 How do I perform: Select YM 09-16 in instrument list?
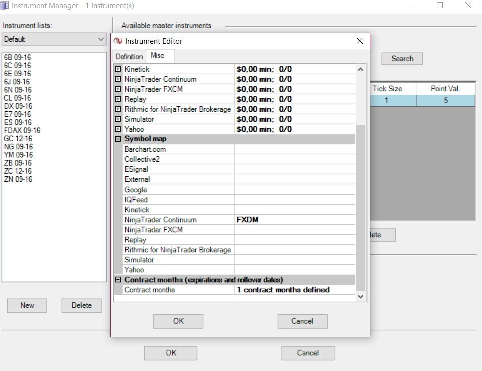tap(18, 155)
